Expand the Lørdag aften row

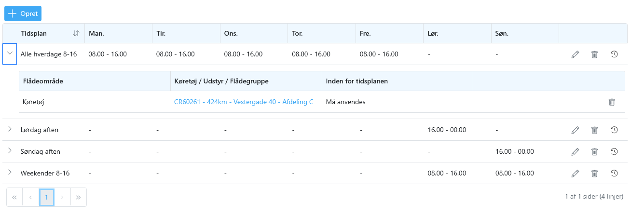coord(10,129)
